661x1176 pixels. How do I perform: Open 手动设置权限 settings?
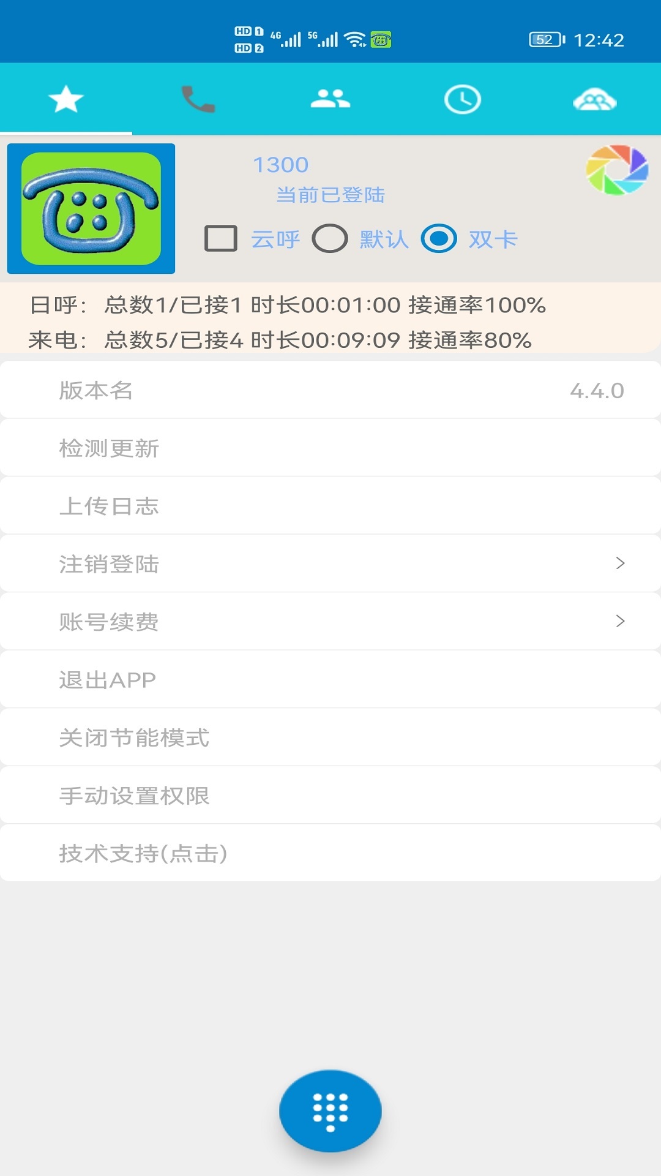(134, 796)
